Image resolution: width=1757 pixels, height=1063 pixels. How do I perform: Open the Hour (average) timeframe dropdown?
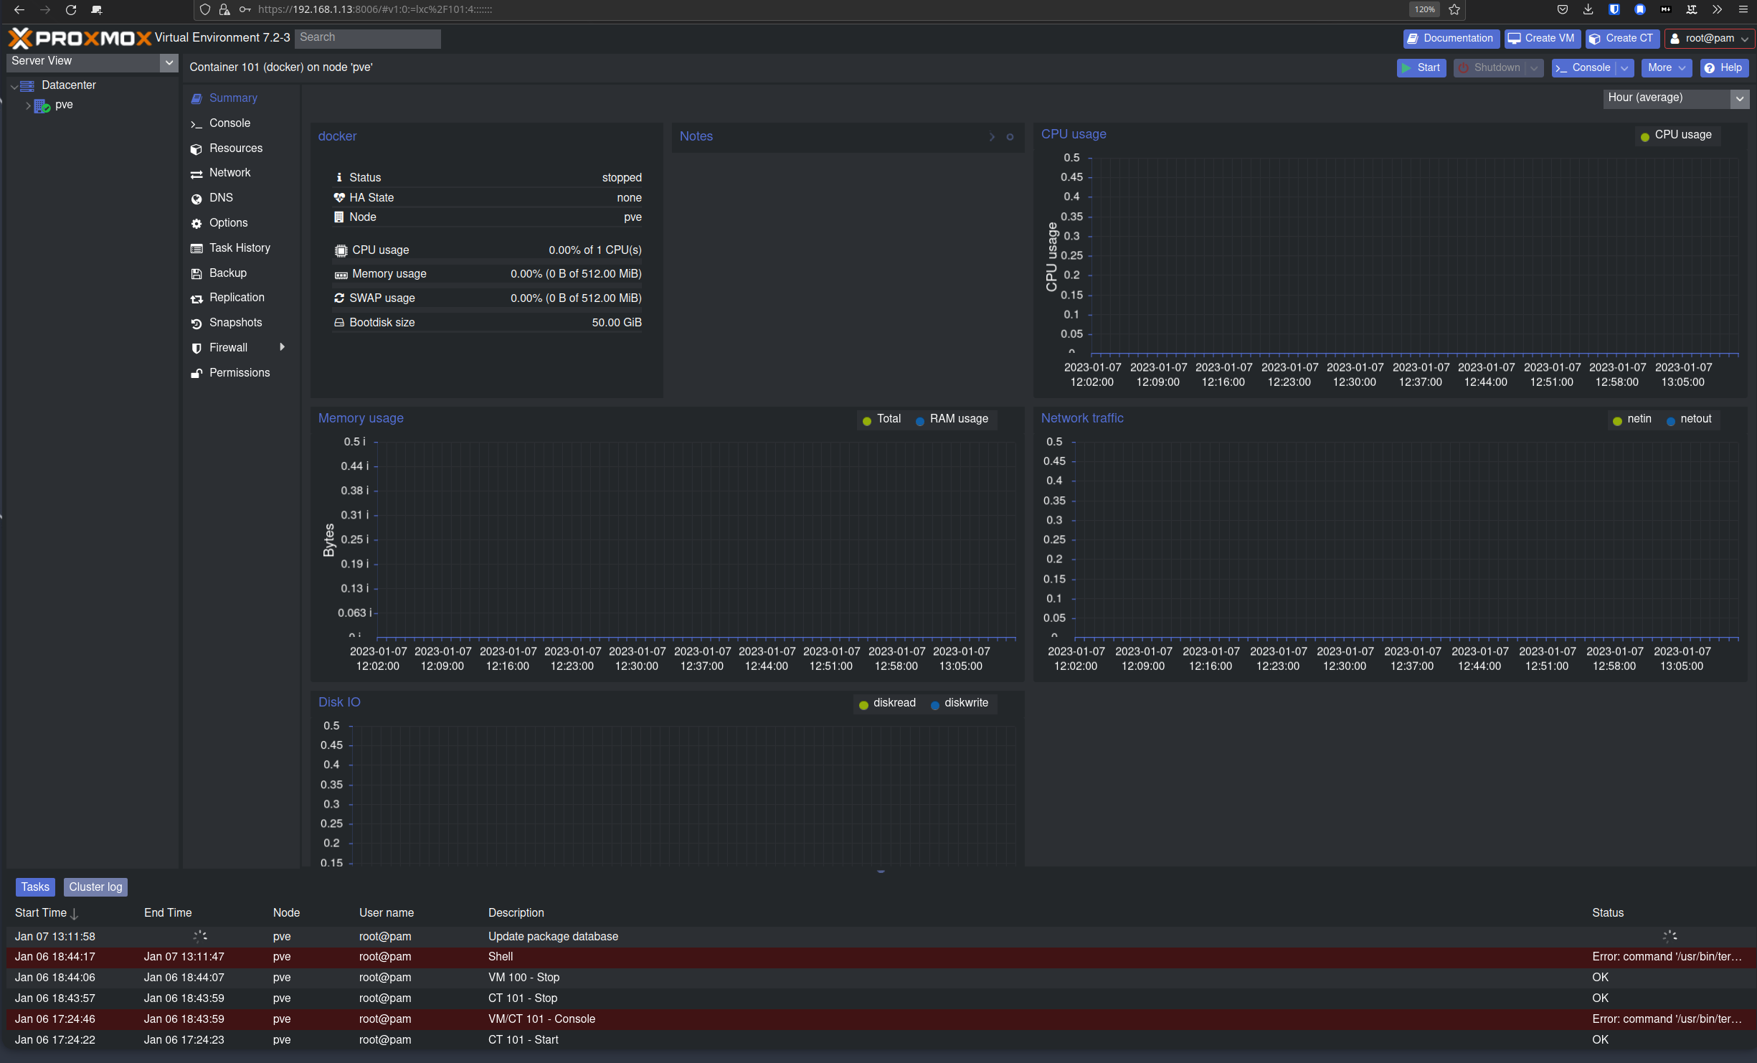pos(1739,99)
